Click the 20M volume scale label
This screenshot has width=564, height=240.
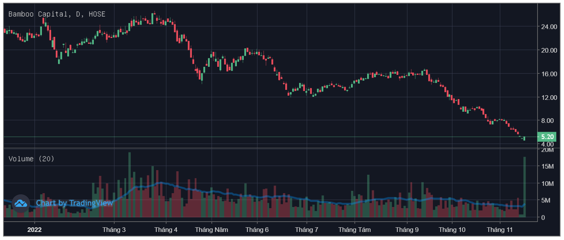click(547, 150)
